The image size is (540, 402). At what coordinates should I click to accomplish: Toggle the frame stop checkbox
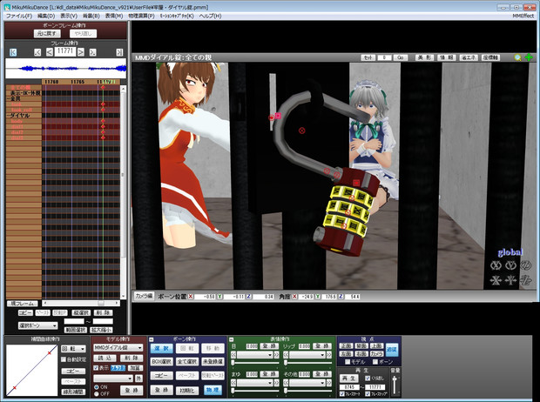click(368, 394)
